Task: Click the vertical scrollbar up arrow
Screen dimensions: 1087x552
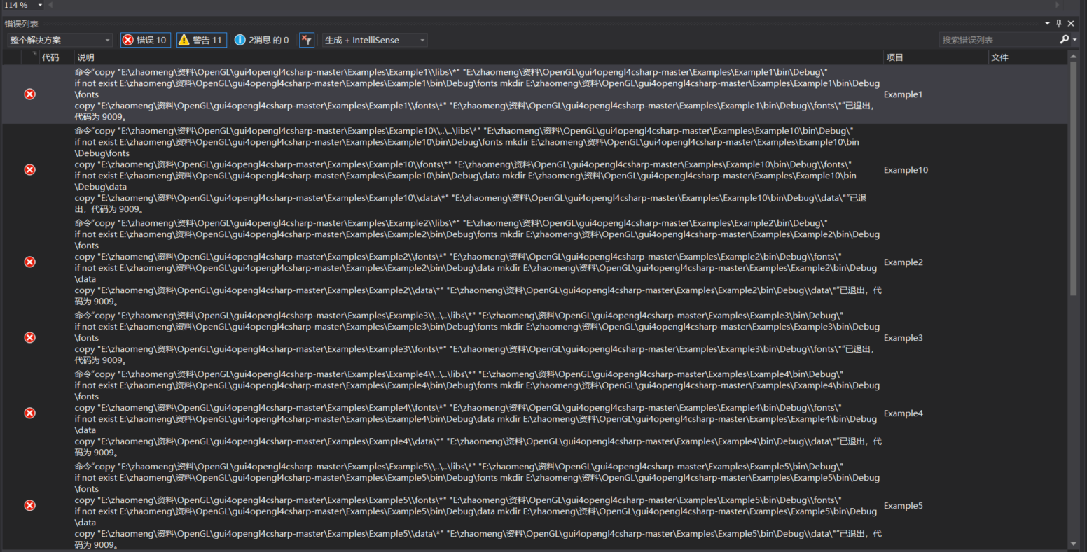Action: (x=1074, y=57)
